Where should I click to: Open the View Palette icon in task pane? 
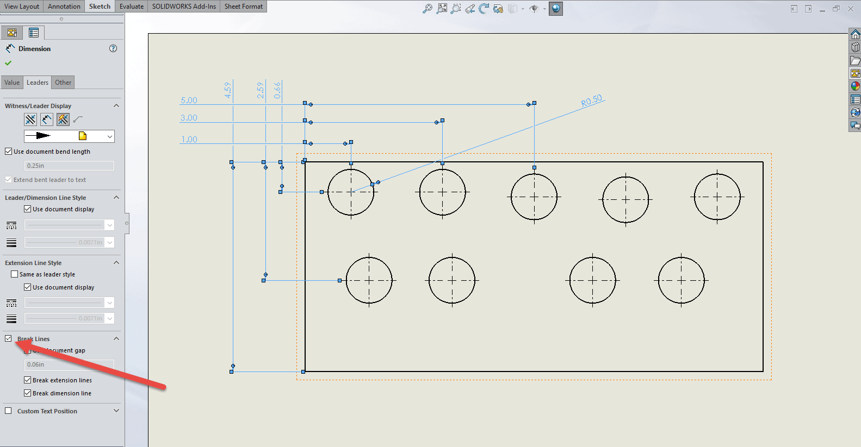tap(855, 73)
